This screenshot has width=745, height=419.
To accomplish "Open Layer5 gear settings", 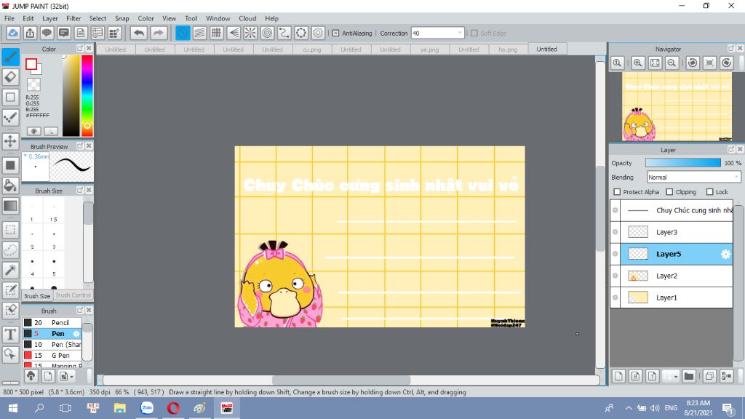I will point(725,254).
